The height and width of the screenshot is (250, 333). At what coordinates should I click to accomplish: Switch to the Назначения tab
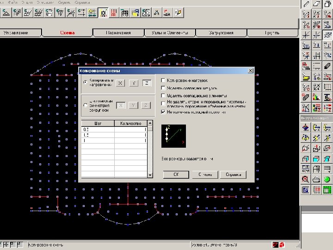point(118,33)
